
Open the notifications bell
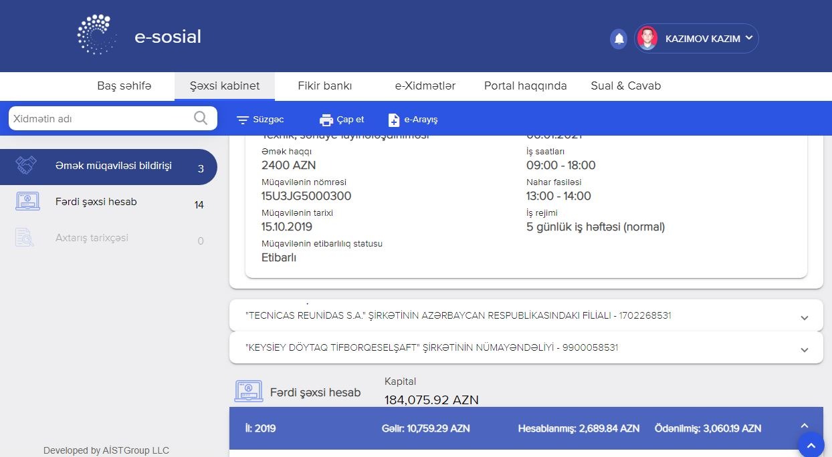619,39
